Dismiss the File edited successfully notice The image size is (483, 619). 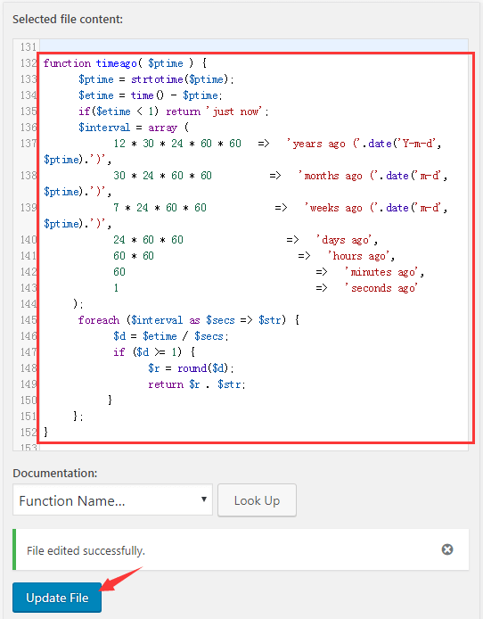(446, 549)
